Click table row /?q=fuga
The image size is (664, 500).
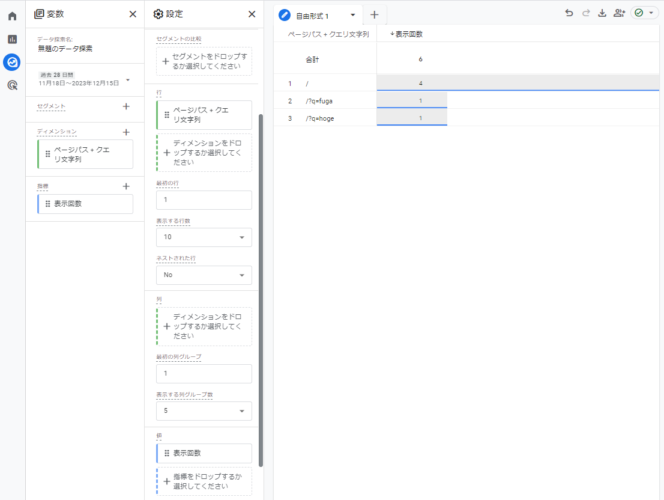click(466, 100)
